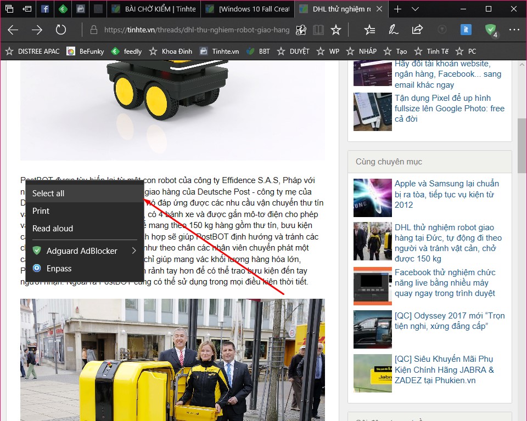Refresh the current page

[x=61, y=30]
